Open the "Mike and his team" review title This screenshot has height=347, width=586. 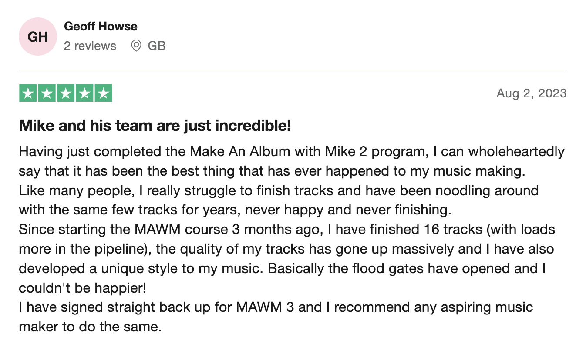click(155, 126)
